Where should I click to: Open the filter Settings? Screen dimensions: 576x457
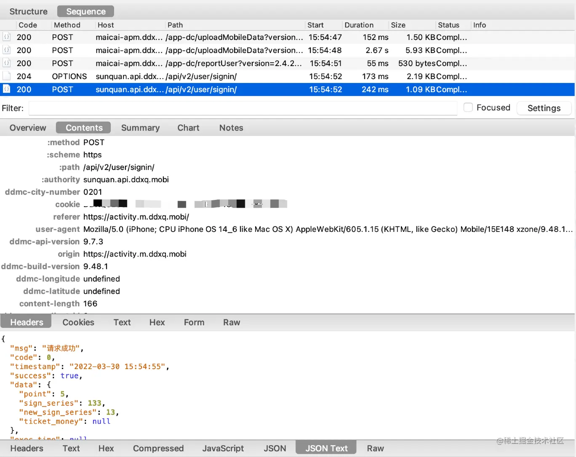pyautogui.click(x=544, y=108)
